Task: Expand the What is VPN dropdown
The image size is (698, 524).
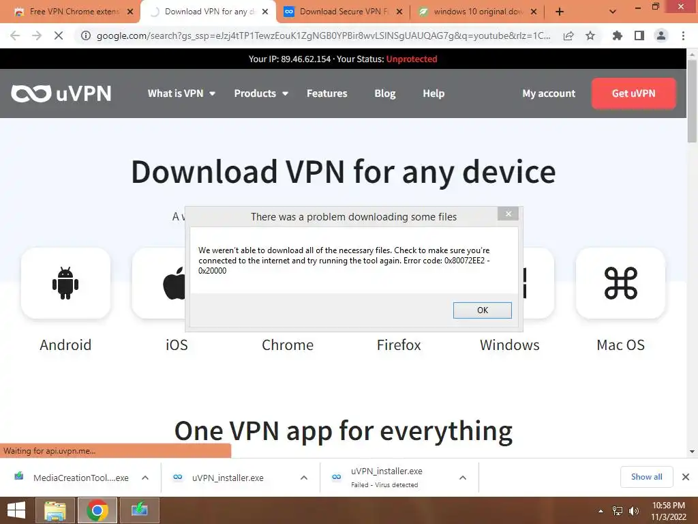Action: tap(181, 93)
